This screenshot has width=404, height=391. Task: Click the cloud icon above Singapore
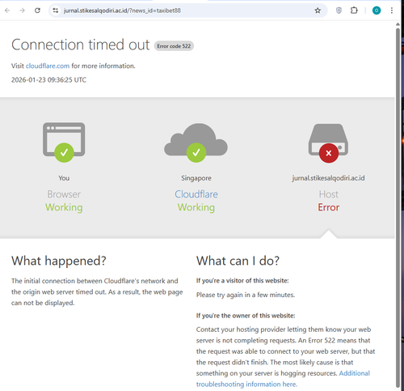pos(196,142)
